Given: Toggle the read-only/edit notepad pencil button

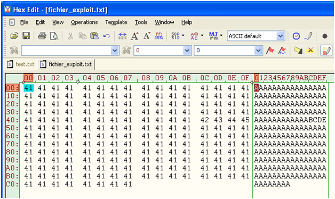Looking at the screenshot, I should click(x=326, y=51).
